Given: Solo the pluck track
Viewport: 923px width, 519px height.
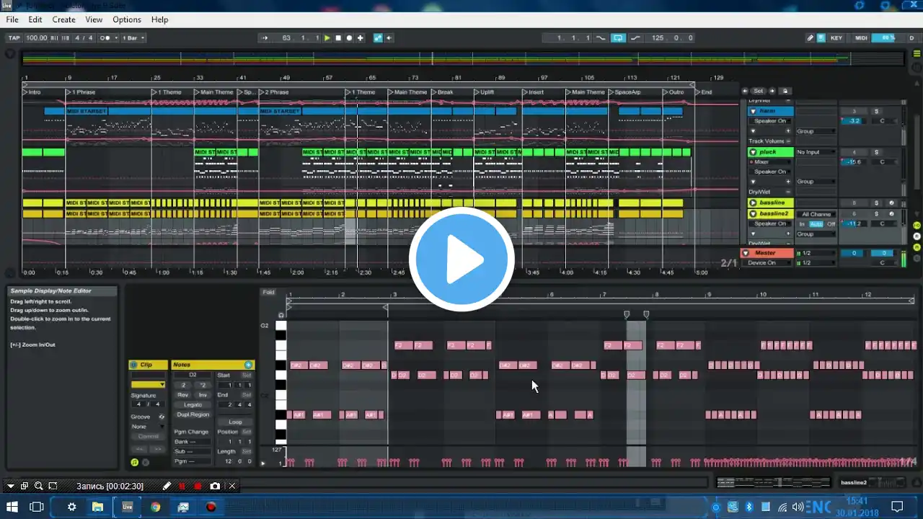Looking at the screenshot, I should click(877, 152).
